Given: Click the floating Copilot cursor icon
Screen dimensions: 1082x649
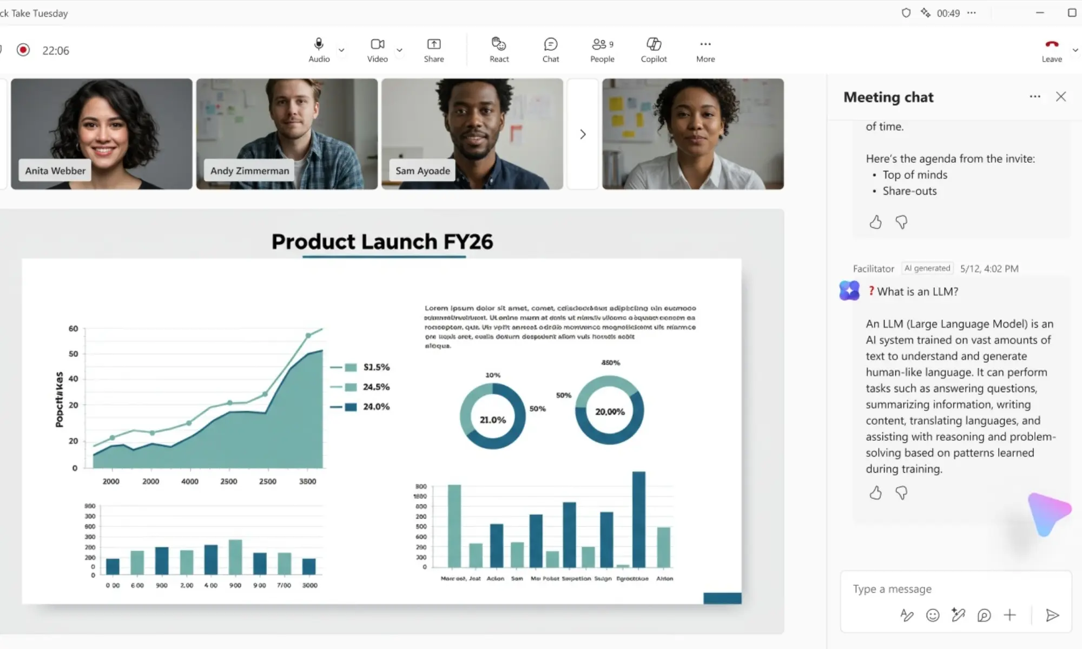Looking at the screenshot, I should click(x=1048, y=513).
